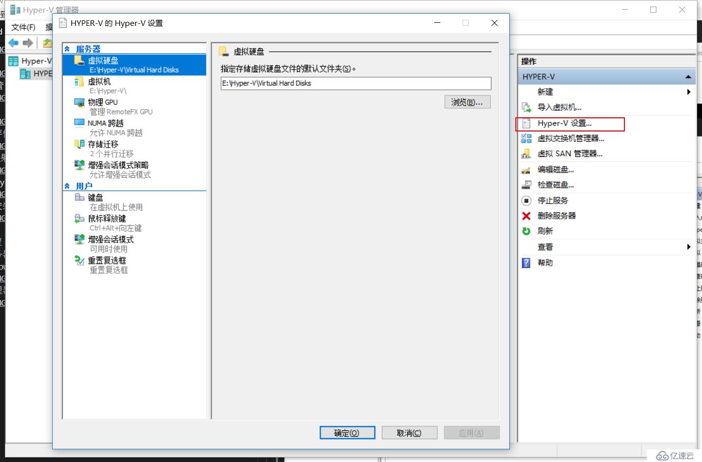Select the 增强会话模式策略 settings item

pyautogui.click(x=134, y=170)
